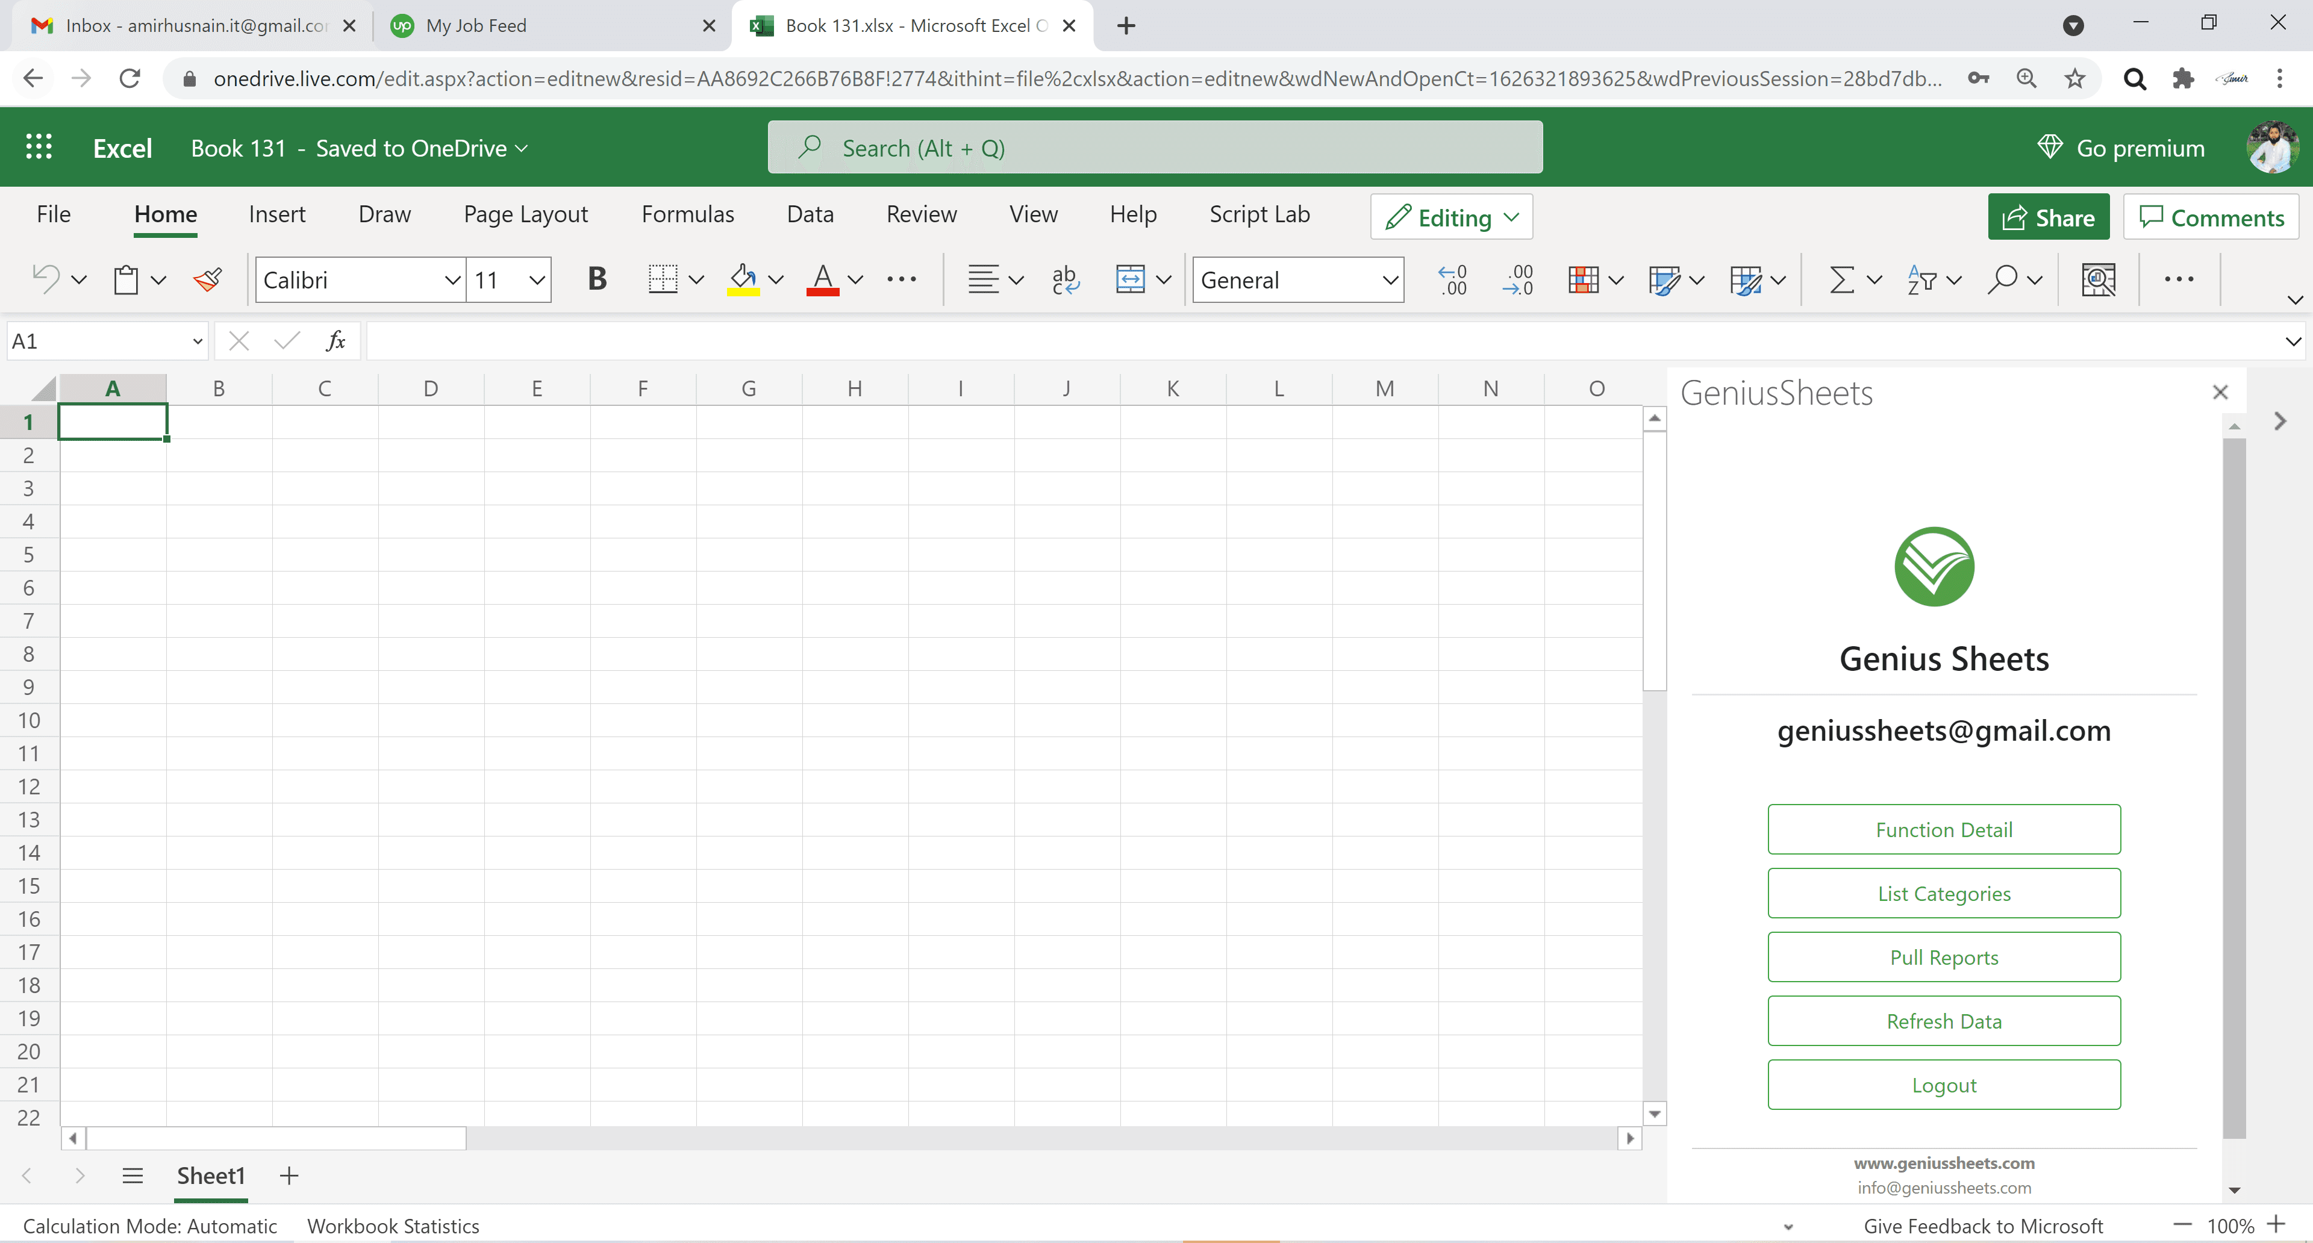This screenshot has height=1243, width=2313.
Task: Apply cell borders icon
Action: click(663, 280)
